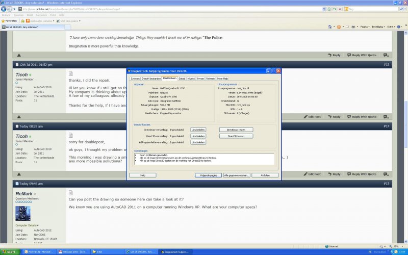Viewport: 408px width, 255px height.
Task: Click Reply With Quote on post #13
Action: click(362, 117)
